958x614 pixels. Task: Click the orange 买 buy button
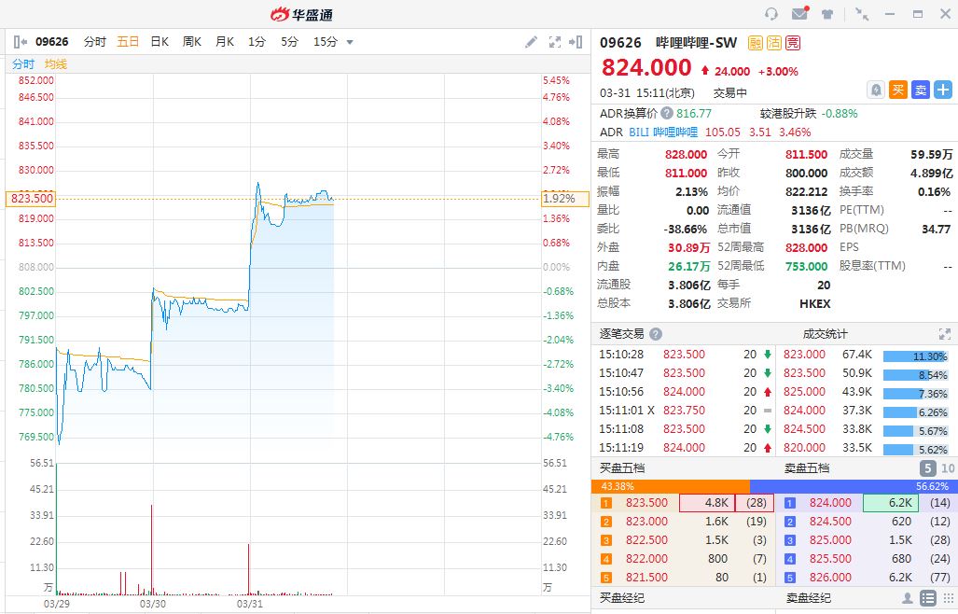898,90
